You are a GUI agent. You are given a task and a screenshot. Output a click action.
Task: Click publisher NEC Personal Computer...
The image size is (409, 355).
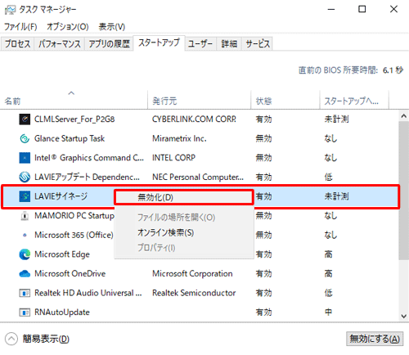[198, 177]
